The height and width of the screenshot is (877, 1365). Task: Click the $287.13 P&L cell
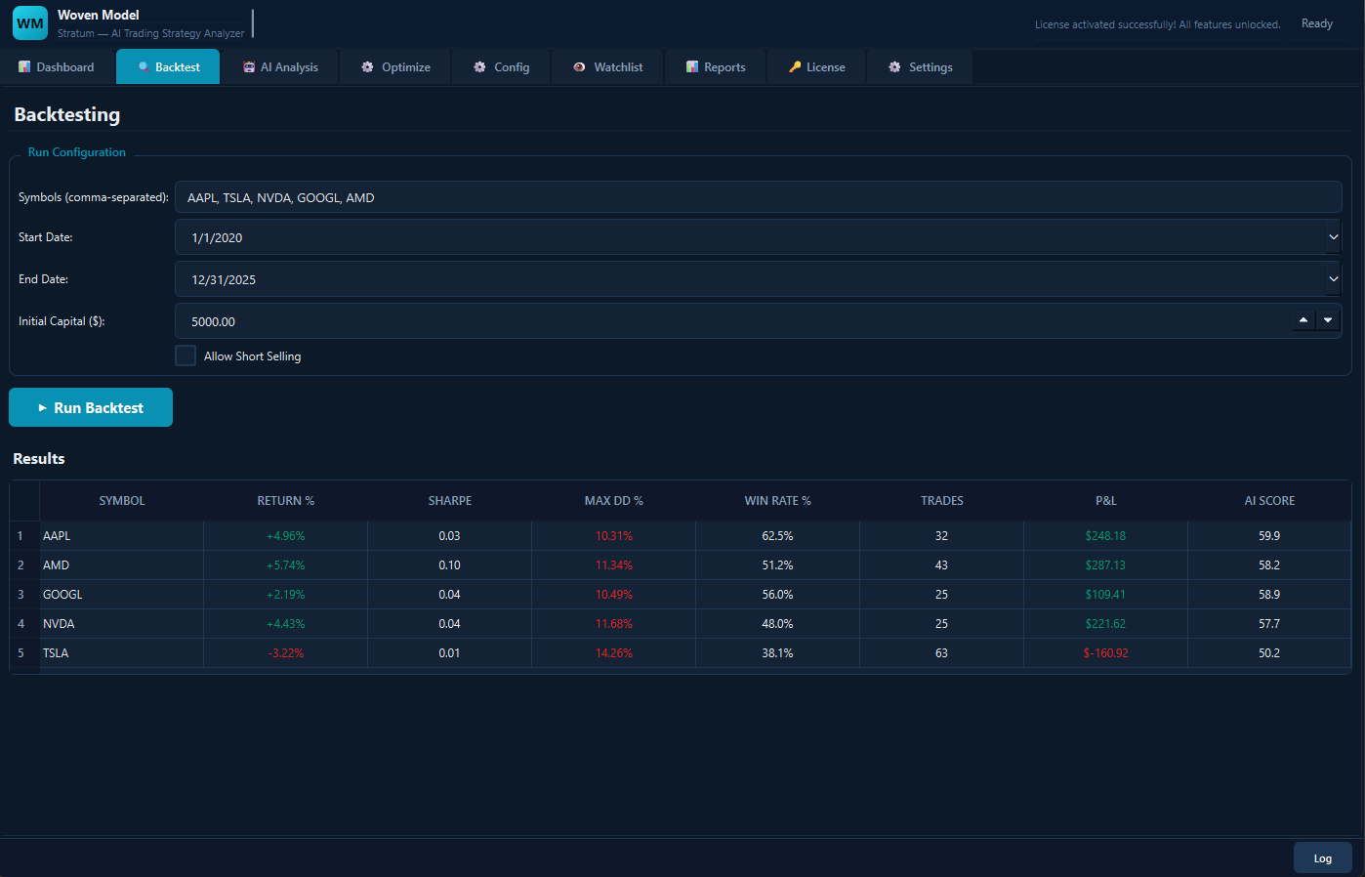(1106, 565)
